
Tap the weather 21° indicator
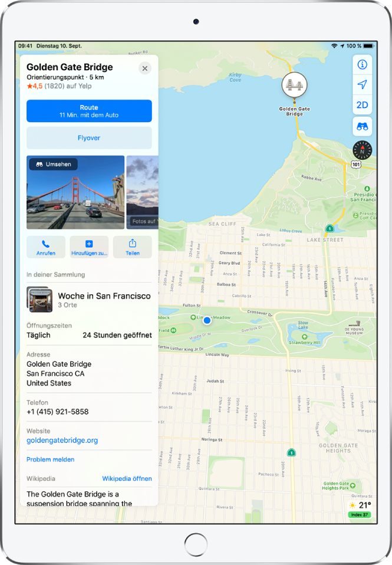coord(360,505)
